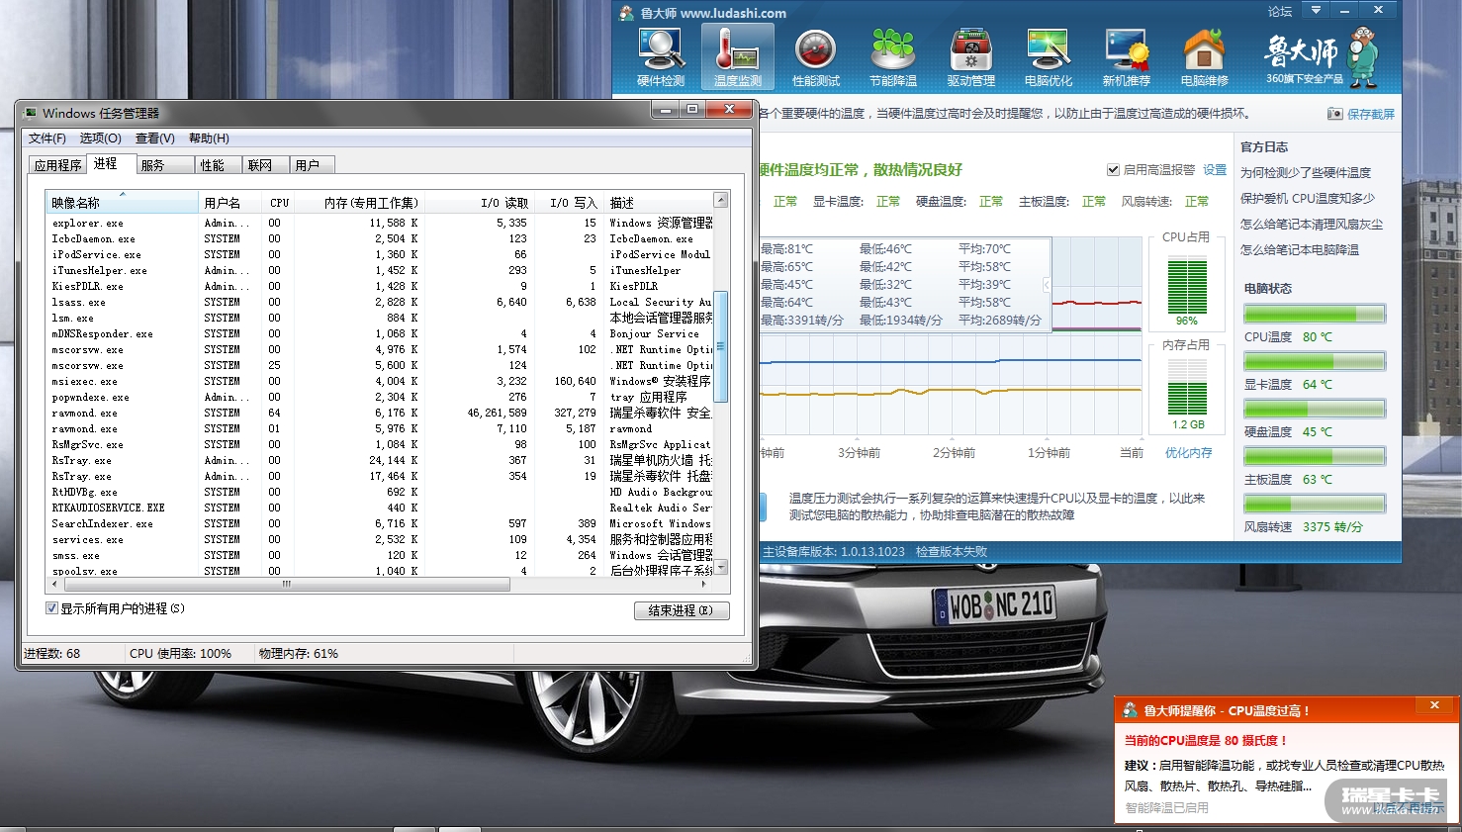Click the camera icon beside 保存截屏
The image size is (1462, 832).
pos(1334,114)
